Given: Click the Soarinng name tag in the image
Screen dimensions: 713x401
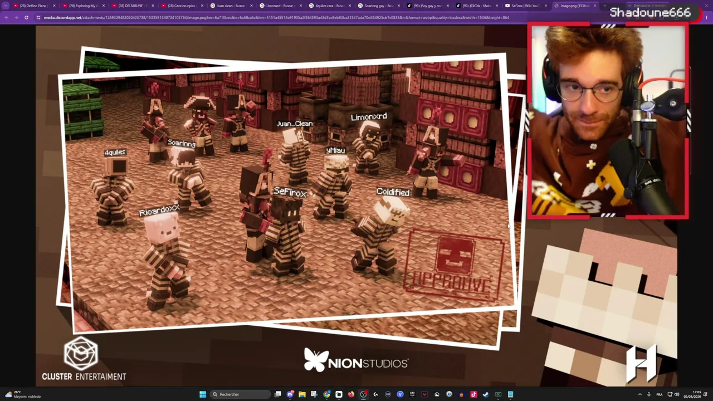Looking at the screenshot, I should pyautogui.click(x=182, y=143).
